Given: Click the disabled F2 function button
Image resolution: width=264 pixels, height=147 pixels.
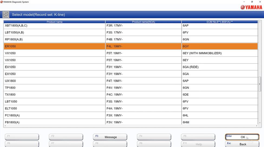Looking at the screenshot, I should tap(66, 137).
